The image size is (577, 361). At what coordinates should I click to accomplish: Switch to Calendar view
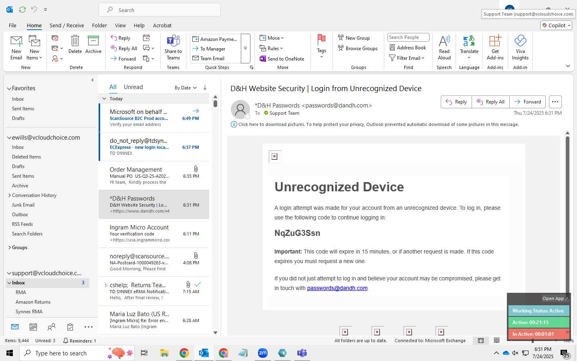pyautogui.click(x=33, y=327)
